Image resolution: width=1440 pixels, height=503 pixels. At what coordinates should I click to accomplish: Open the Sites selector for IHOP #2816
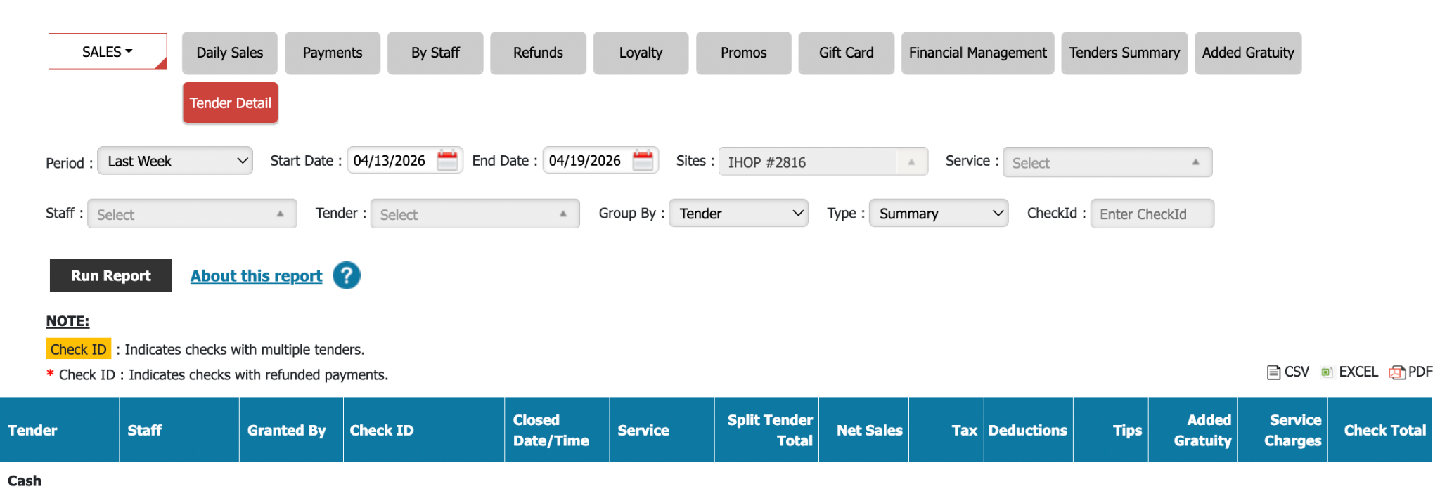[823, 162]
